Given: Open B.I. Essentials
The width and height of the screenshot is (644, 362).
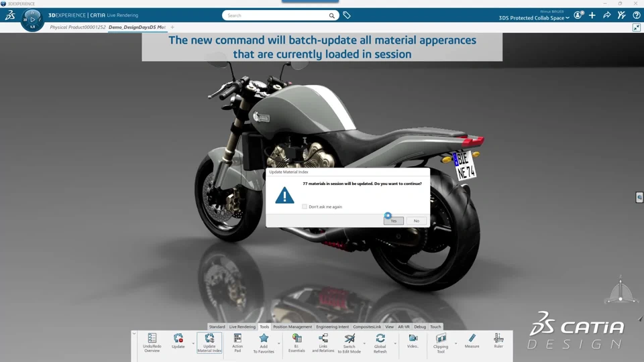Looking at the screenshot, I should coord(297,343).
